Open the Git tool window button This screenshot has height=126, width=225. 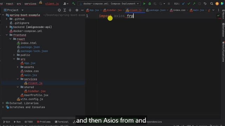(x=7, y=122)
